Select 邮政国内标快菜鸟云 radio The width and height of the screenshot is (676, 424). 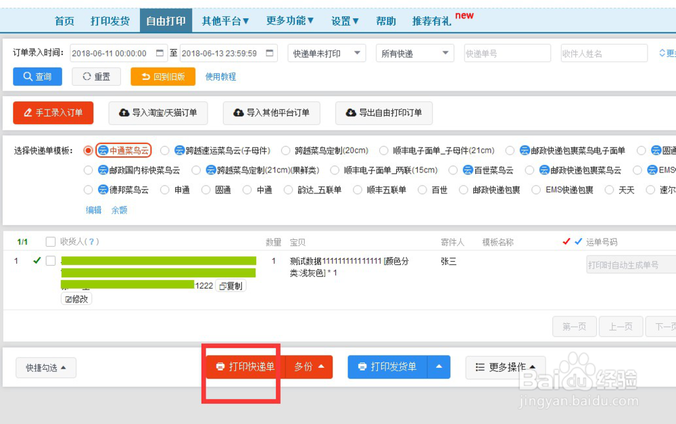pyautogui.click(x=88, y=170)
